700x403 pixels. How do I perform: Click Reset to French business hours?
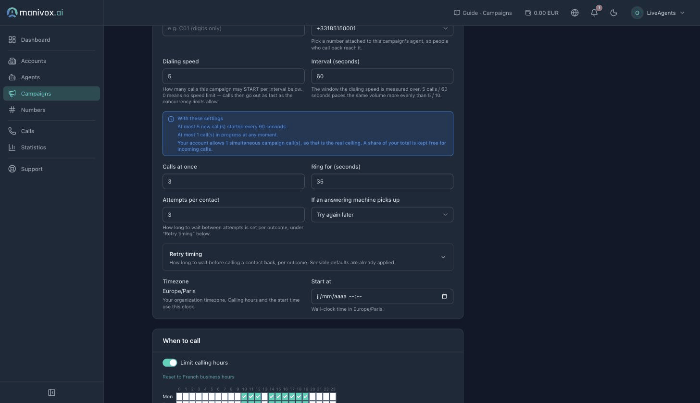click(199, 377)
